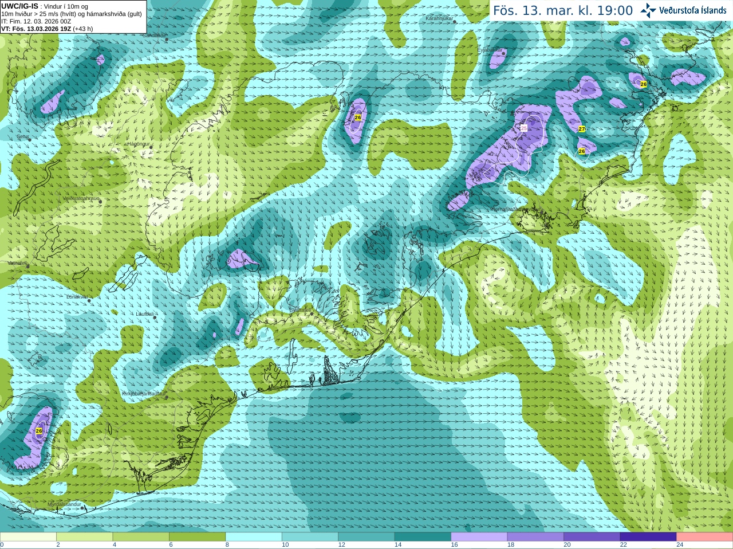Click the Veðurstofa Íslands wordmark text

coord(693,10)
